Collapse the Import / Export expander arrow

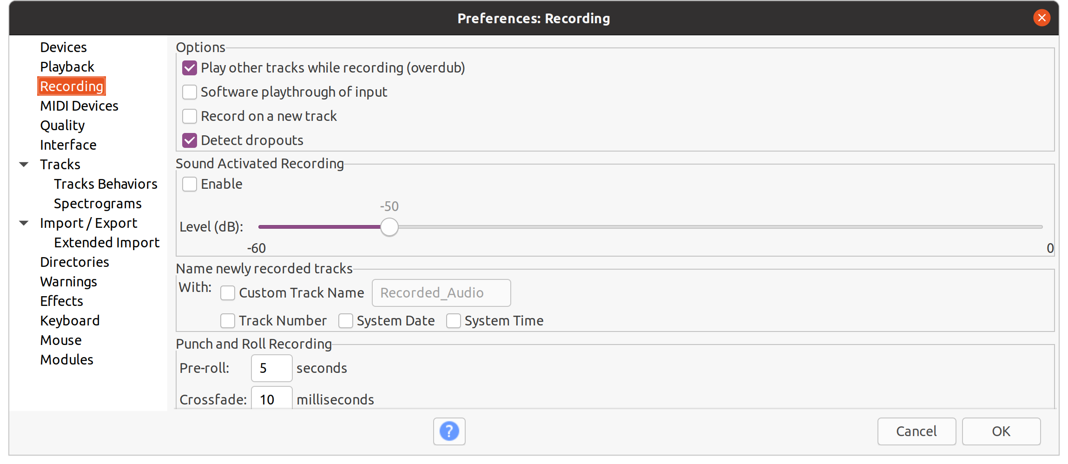[24, 223]
